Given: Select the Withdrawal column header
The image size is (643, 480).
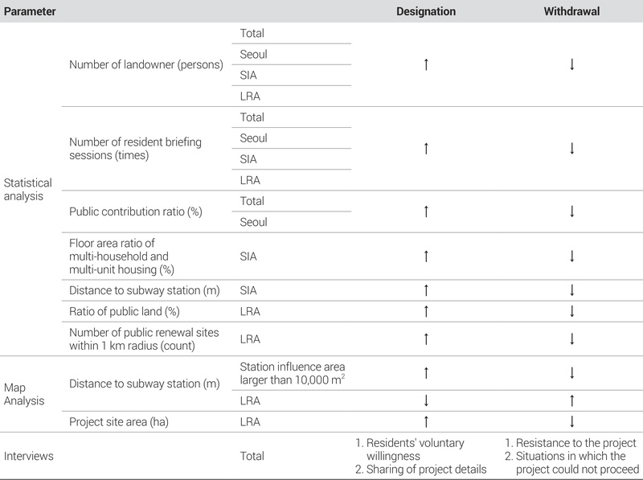Looking at the screenshot, I should 571,12.
